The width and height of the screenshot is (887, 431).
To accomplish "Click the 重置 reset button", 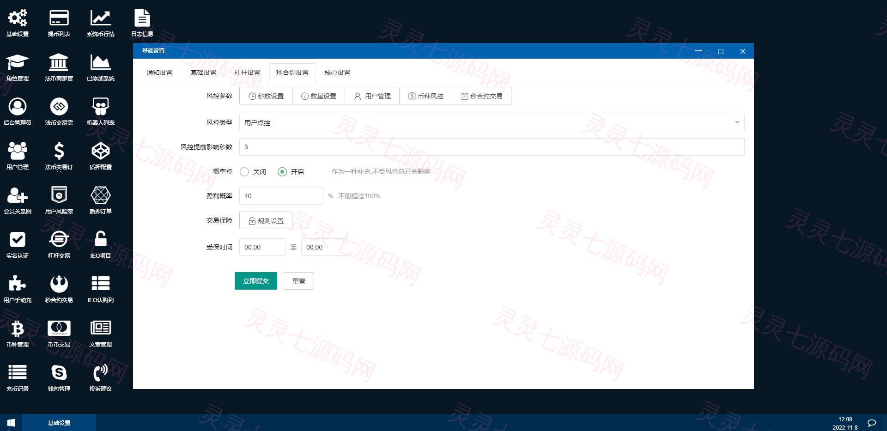I will 299,281.
